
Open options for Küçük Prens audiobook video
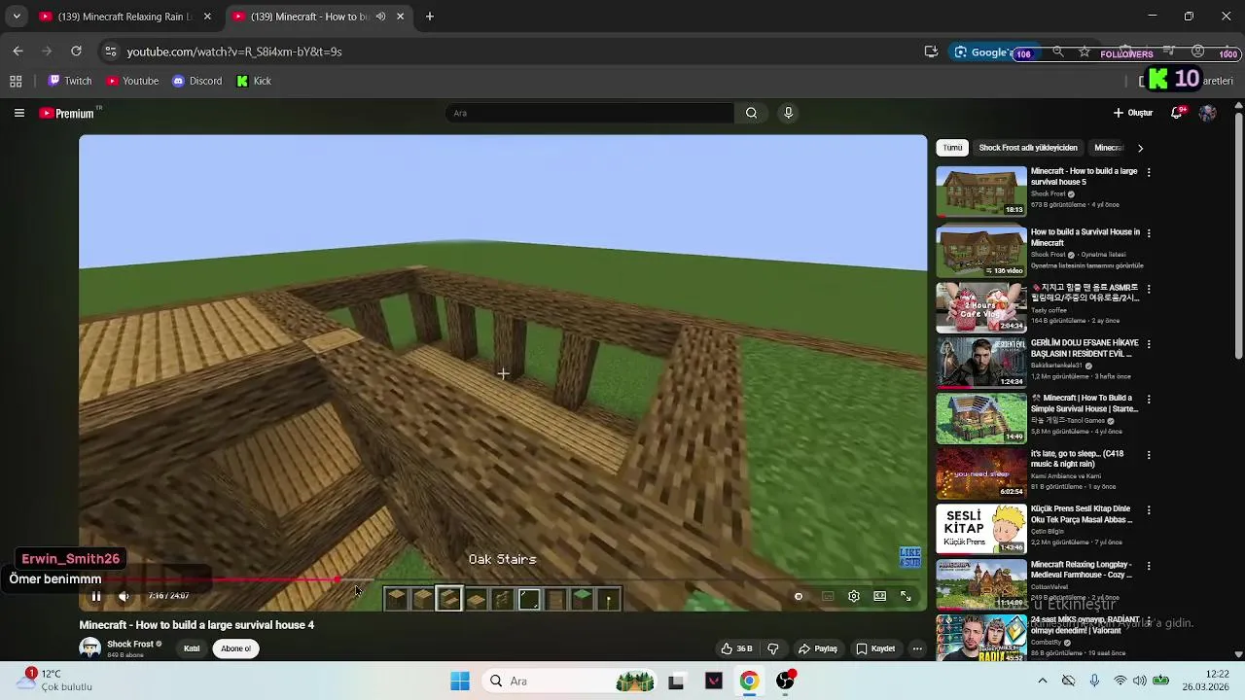[x=1149, y=509]
